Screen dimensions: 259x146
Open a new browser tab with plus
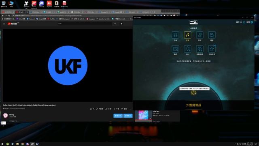(x=155, y=12)
